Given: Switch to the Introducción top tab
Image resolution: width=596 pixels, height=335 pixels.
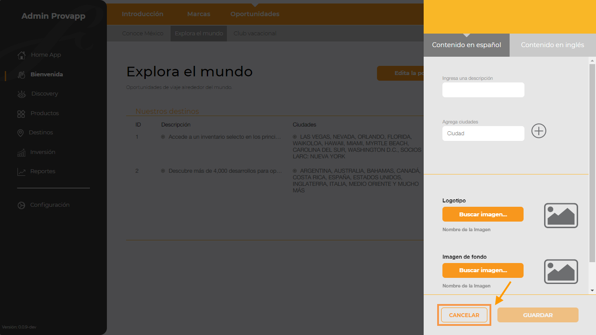Looking at the screenshot, I should click(x=143, y=14).
